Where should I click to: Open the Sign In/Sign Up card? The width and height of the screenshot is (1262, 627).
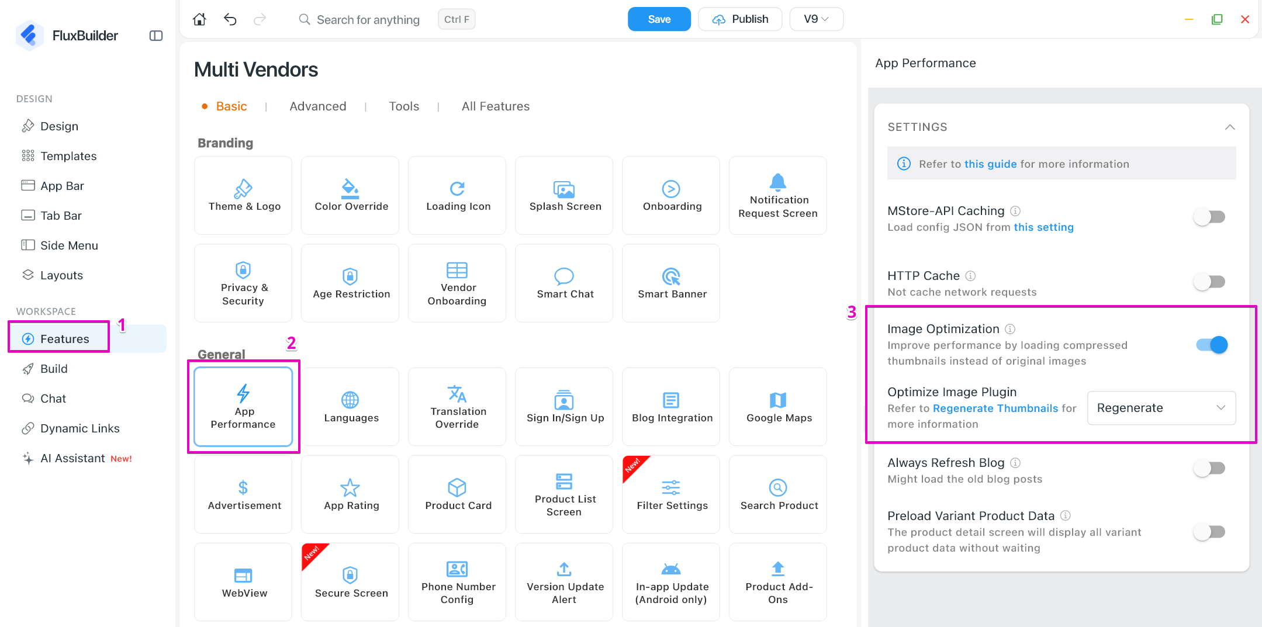pos(564,407)
